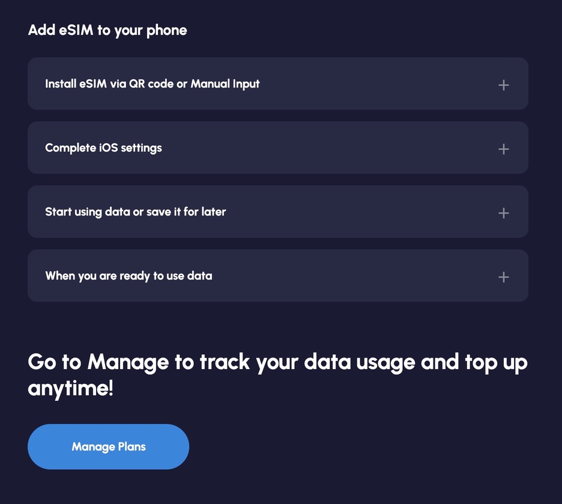The height and width of the screenshot is (504, 562).
Task: Click the "Install eSIM via QR code or Manual Input" title
Action: [153, 84]
